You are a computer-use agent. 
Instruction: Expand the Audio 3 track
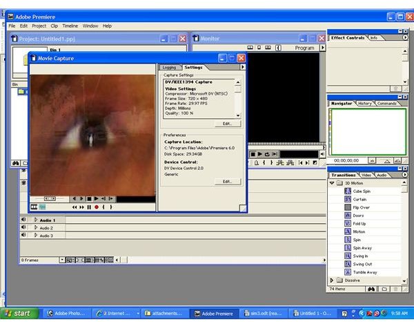(36, 235)
